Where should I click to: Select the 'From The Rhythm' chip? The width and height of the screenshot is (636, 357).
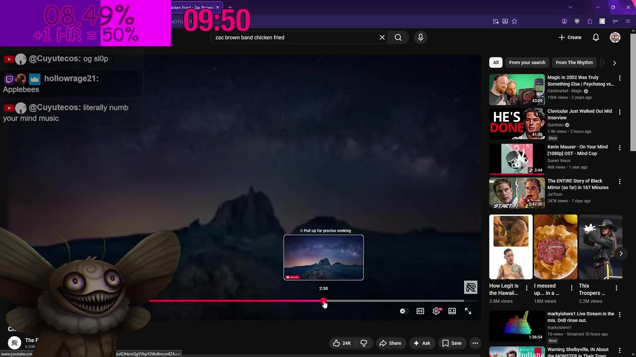[x=574, y=62]
